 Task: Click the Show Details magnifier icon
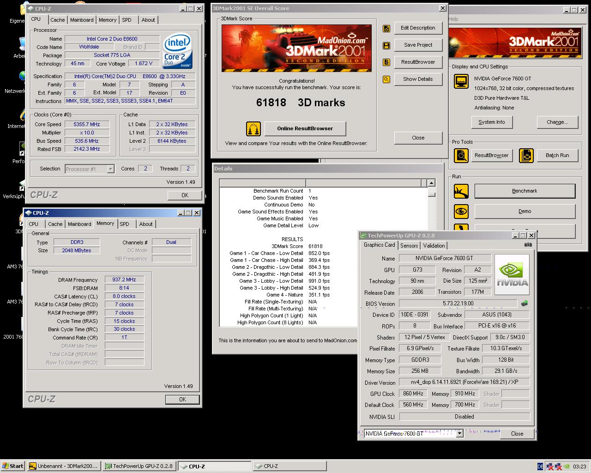pos(386,79)
